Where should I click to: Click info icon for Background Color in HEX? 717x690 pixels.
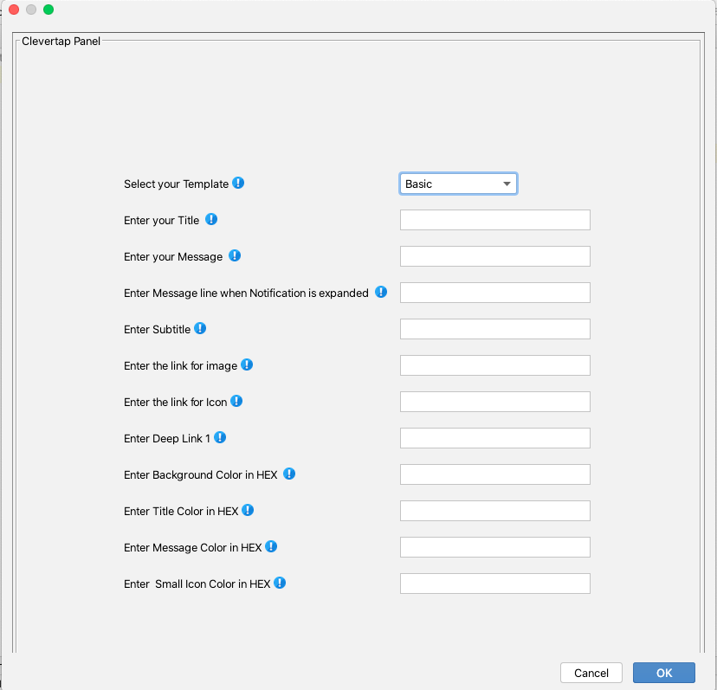point(289,474)
